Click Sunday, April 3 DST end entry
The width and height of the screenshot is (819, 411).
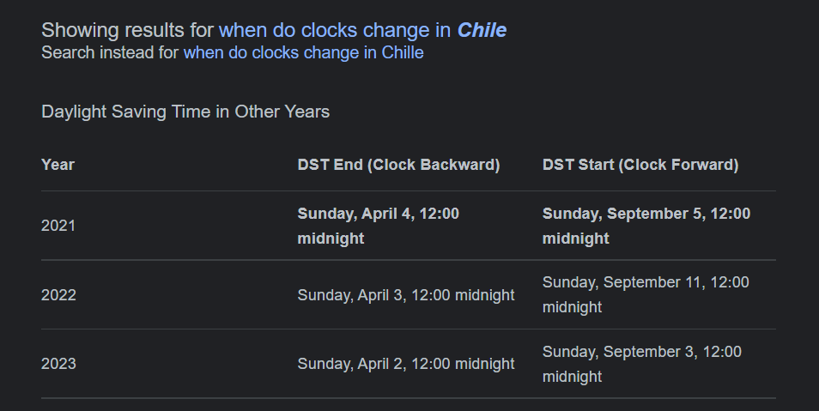click(406, 295)
